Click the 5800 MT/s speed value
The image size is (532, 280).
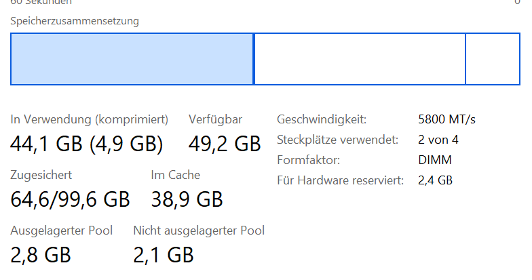(x=446, y=119)
